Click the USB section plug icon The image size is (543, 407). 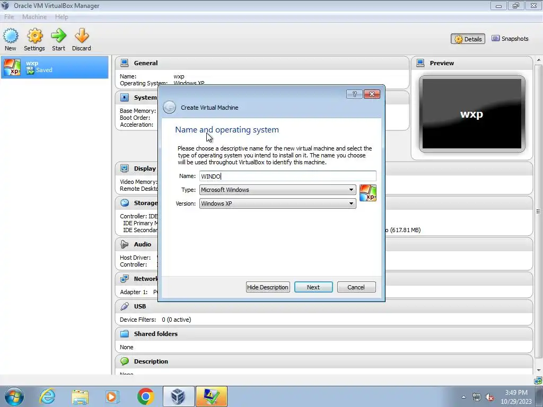click(124, 306)
